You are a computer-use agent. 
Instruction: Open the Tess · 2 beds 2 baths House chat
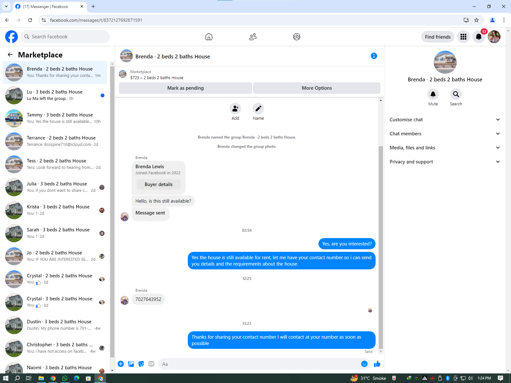(x=55, y=164)
